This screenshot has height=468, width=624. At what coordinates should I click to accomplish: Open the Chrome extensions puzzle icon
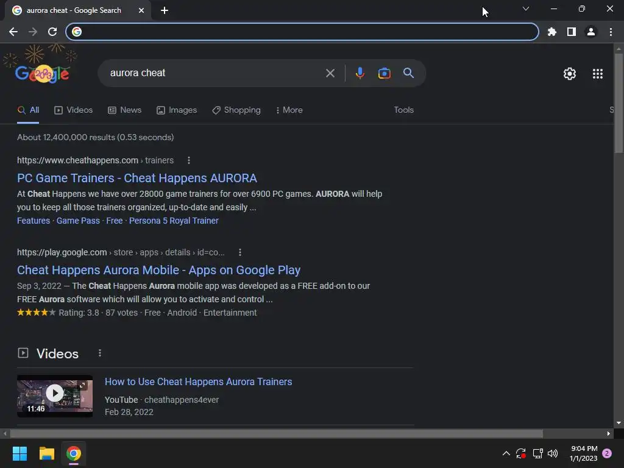coord(551,32)
